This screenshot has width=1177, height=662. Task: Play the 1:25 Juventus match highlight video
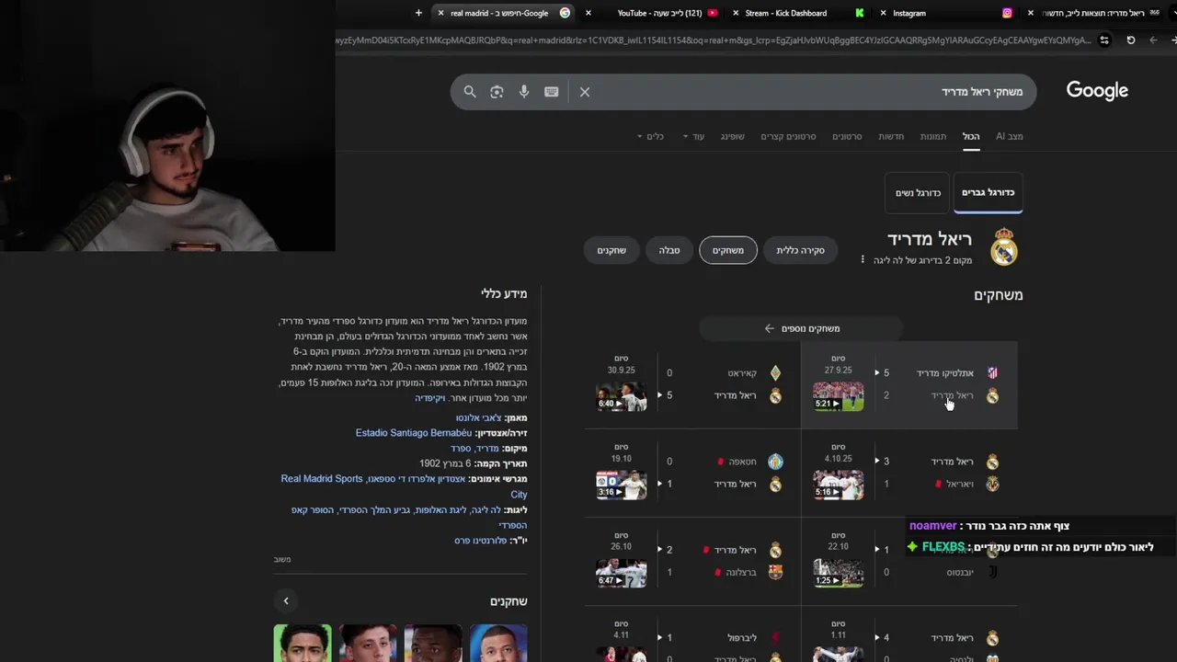tap(838, 573)
